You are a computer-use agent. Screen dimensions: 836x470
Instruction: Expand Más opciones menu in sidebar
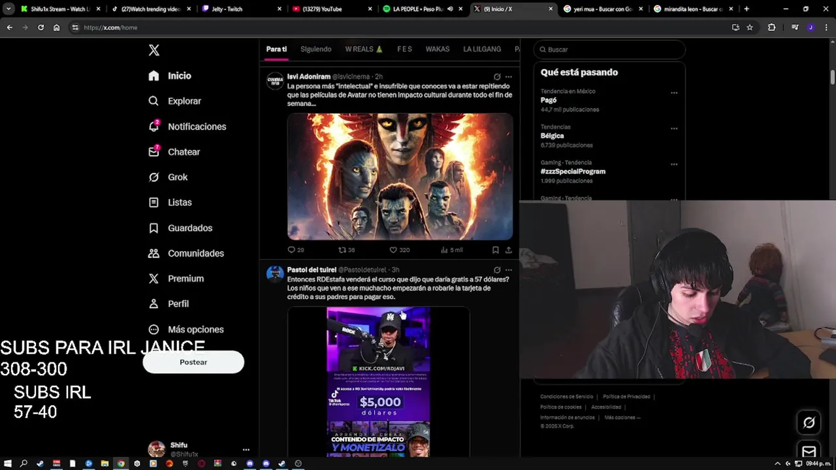[186, 330]
